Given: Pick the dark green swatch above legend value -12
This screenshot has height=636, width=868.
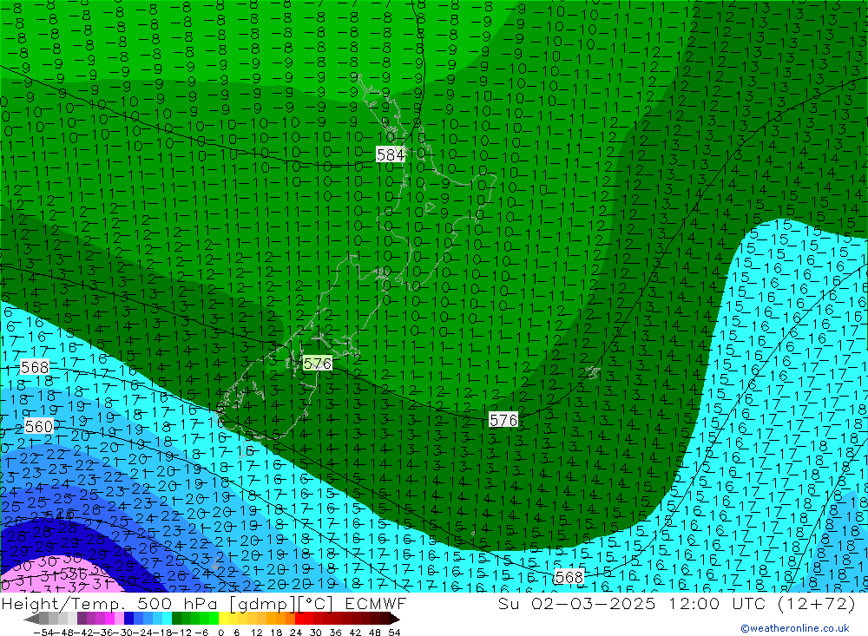Looking at the screenshot, I should click(176, 619).
